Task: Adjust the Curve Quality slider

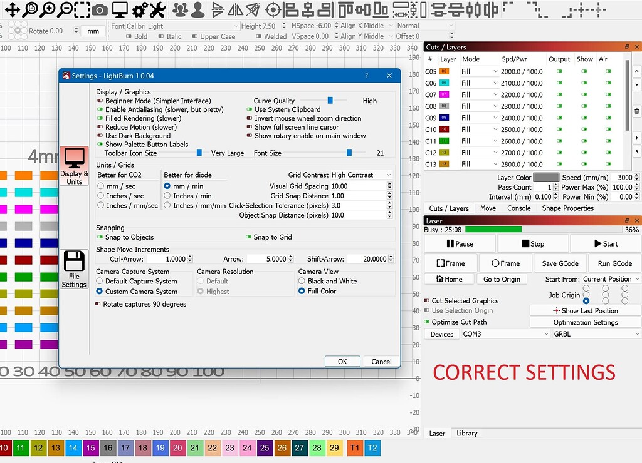Action: click(x=330, y=101)
